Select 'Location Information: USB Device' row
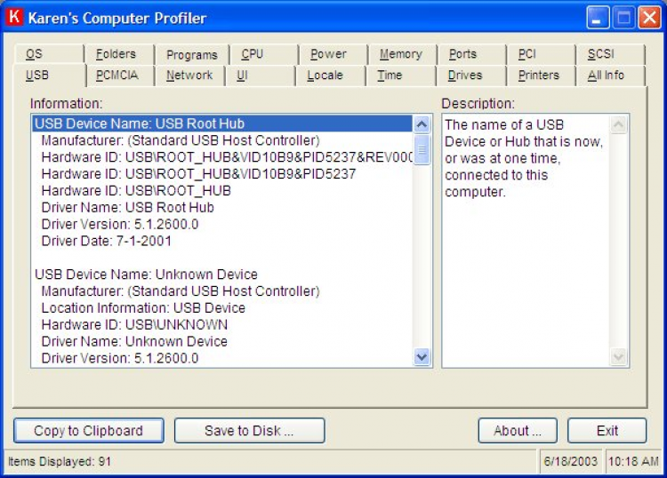This screenshot has width=667, height=478. pos(222,308)
